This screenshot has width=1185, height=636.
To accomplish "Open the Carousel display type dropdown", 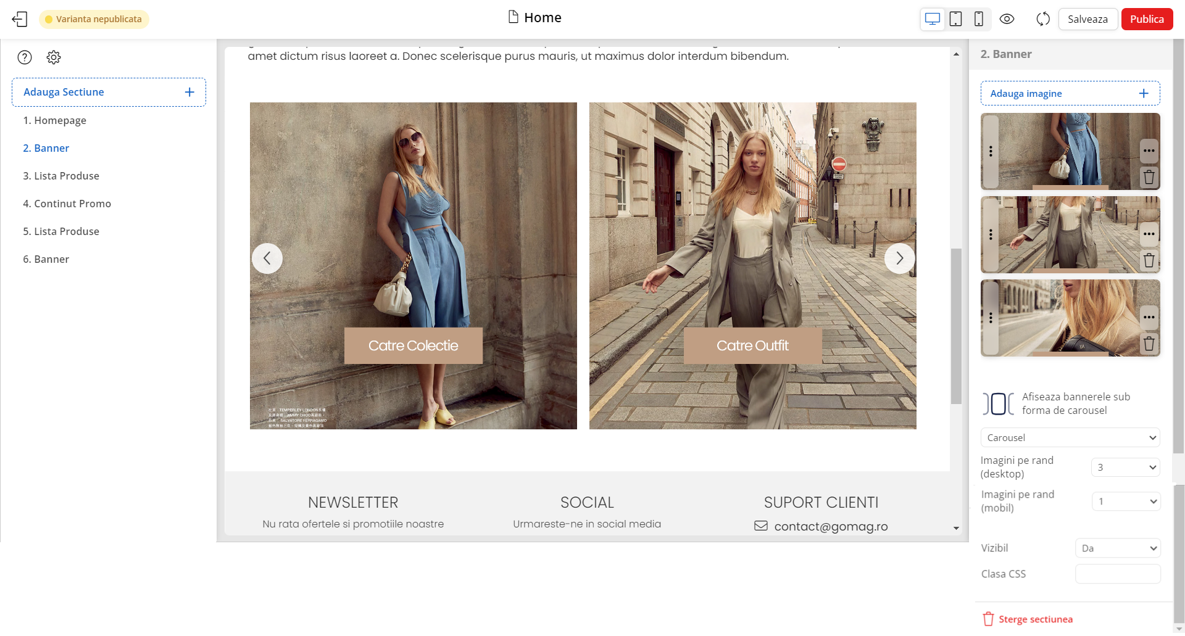I will tap(1070, 437).
